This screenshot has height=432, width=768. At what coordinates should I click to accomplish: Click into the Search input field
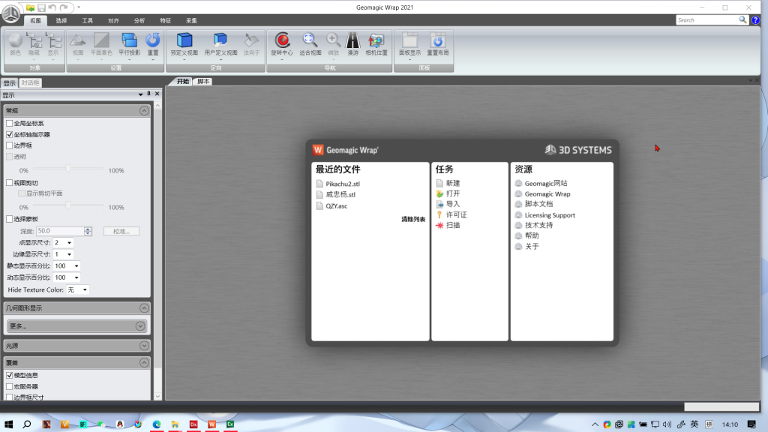click(x=707, y=20)
